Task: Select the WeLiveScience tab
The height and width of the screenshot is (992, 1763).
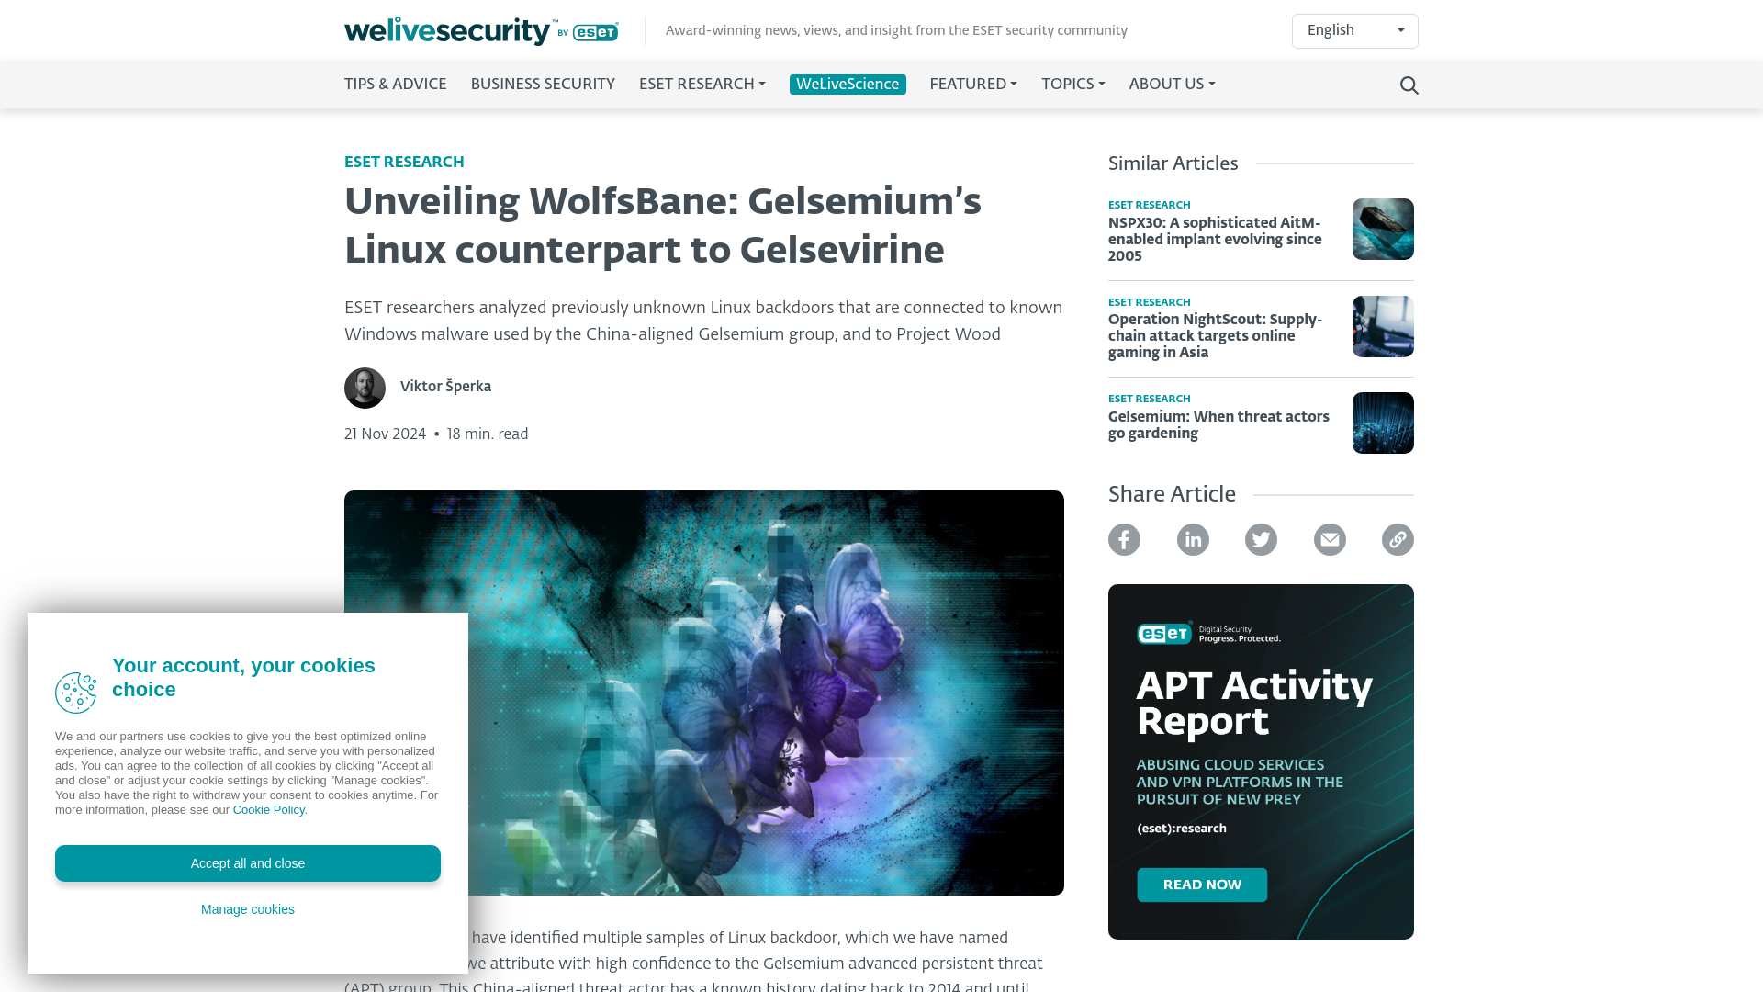Action: tap(848, 84)
